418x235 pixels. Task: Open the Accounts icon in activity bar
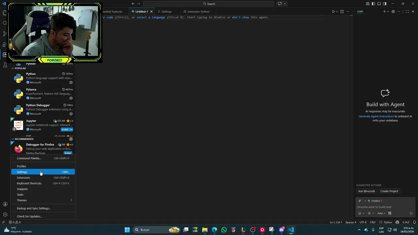pos(5,204)
